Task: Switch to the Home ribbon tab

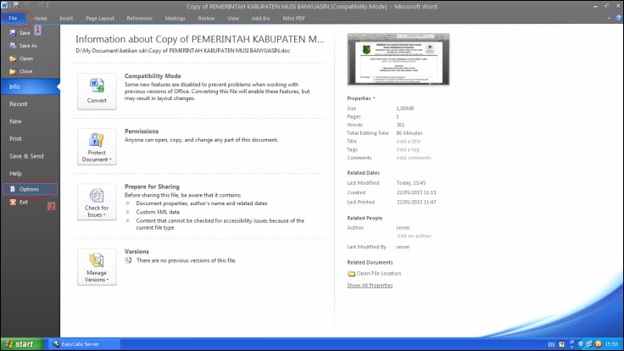Action: click(40, 19)
